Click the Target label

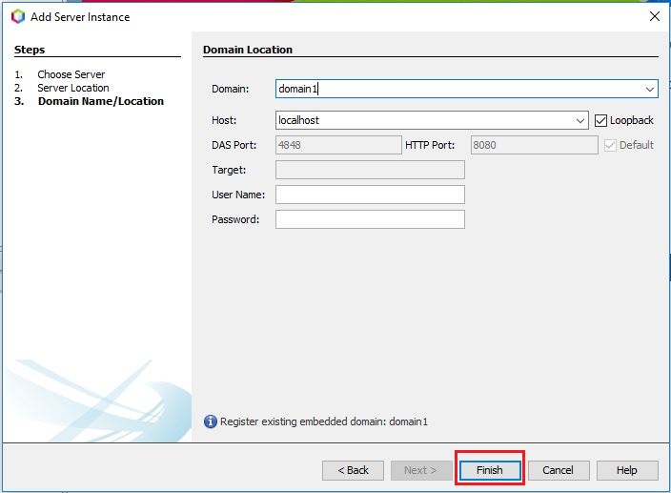[x=229, y=171]
